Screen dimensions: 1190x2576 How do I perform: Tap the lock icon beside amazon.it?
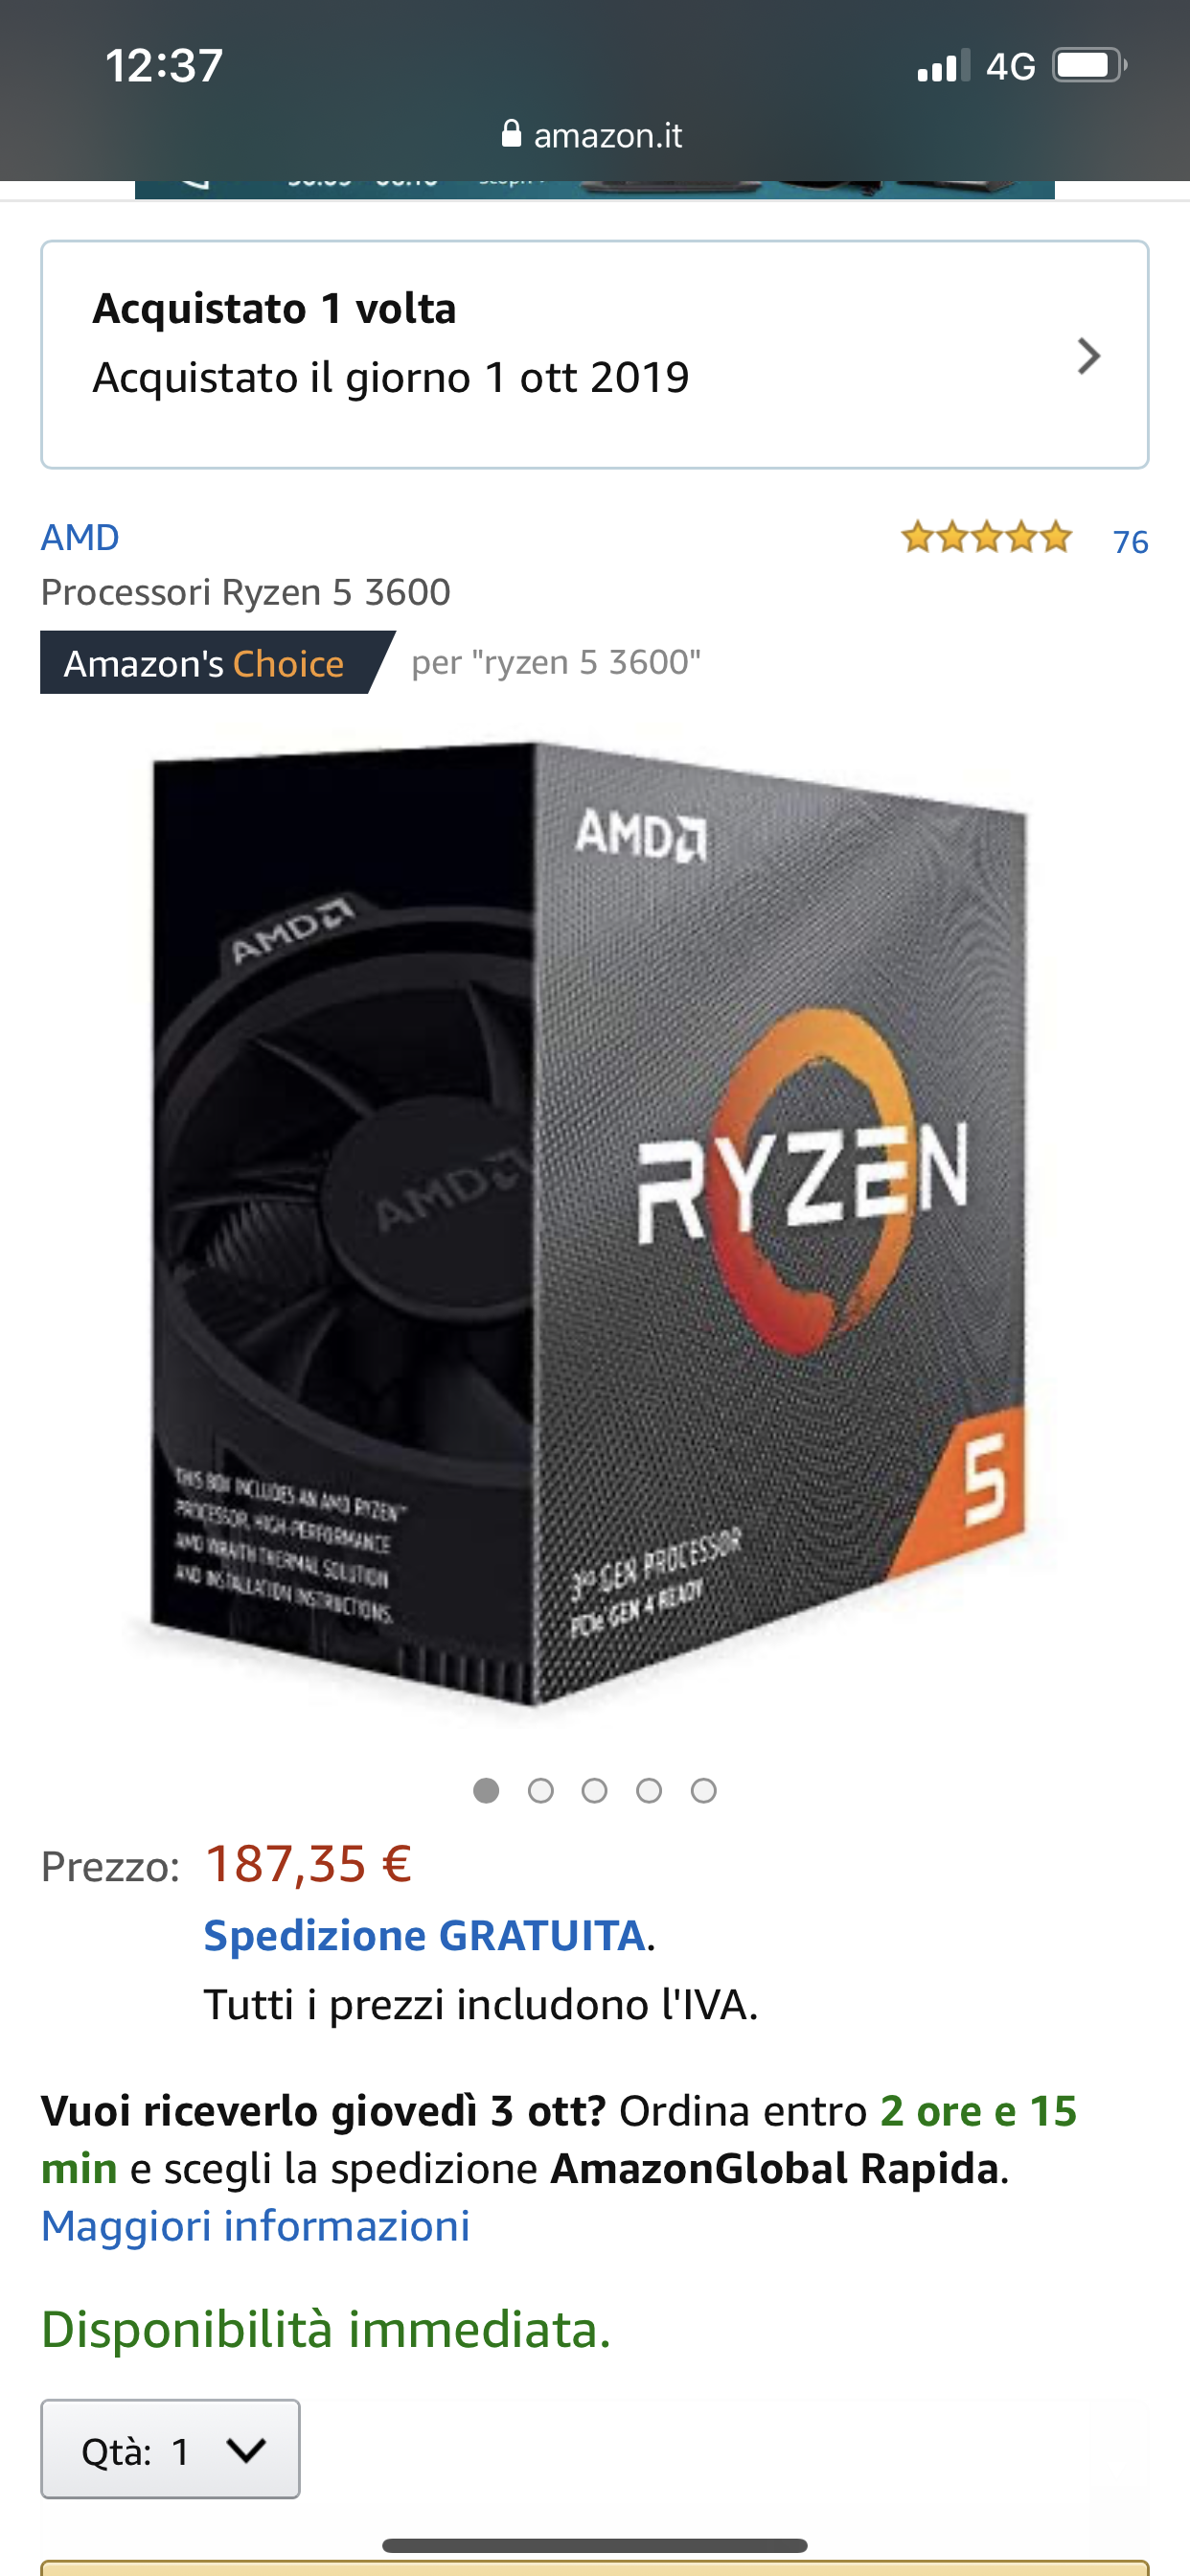tap(511, 134)
